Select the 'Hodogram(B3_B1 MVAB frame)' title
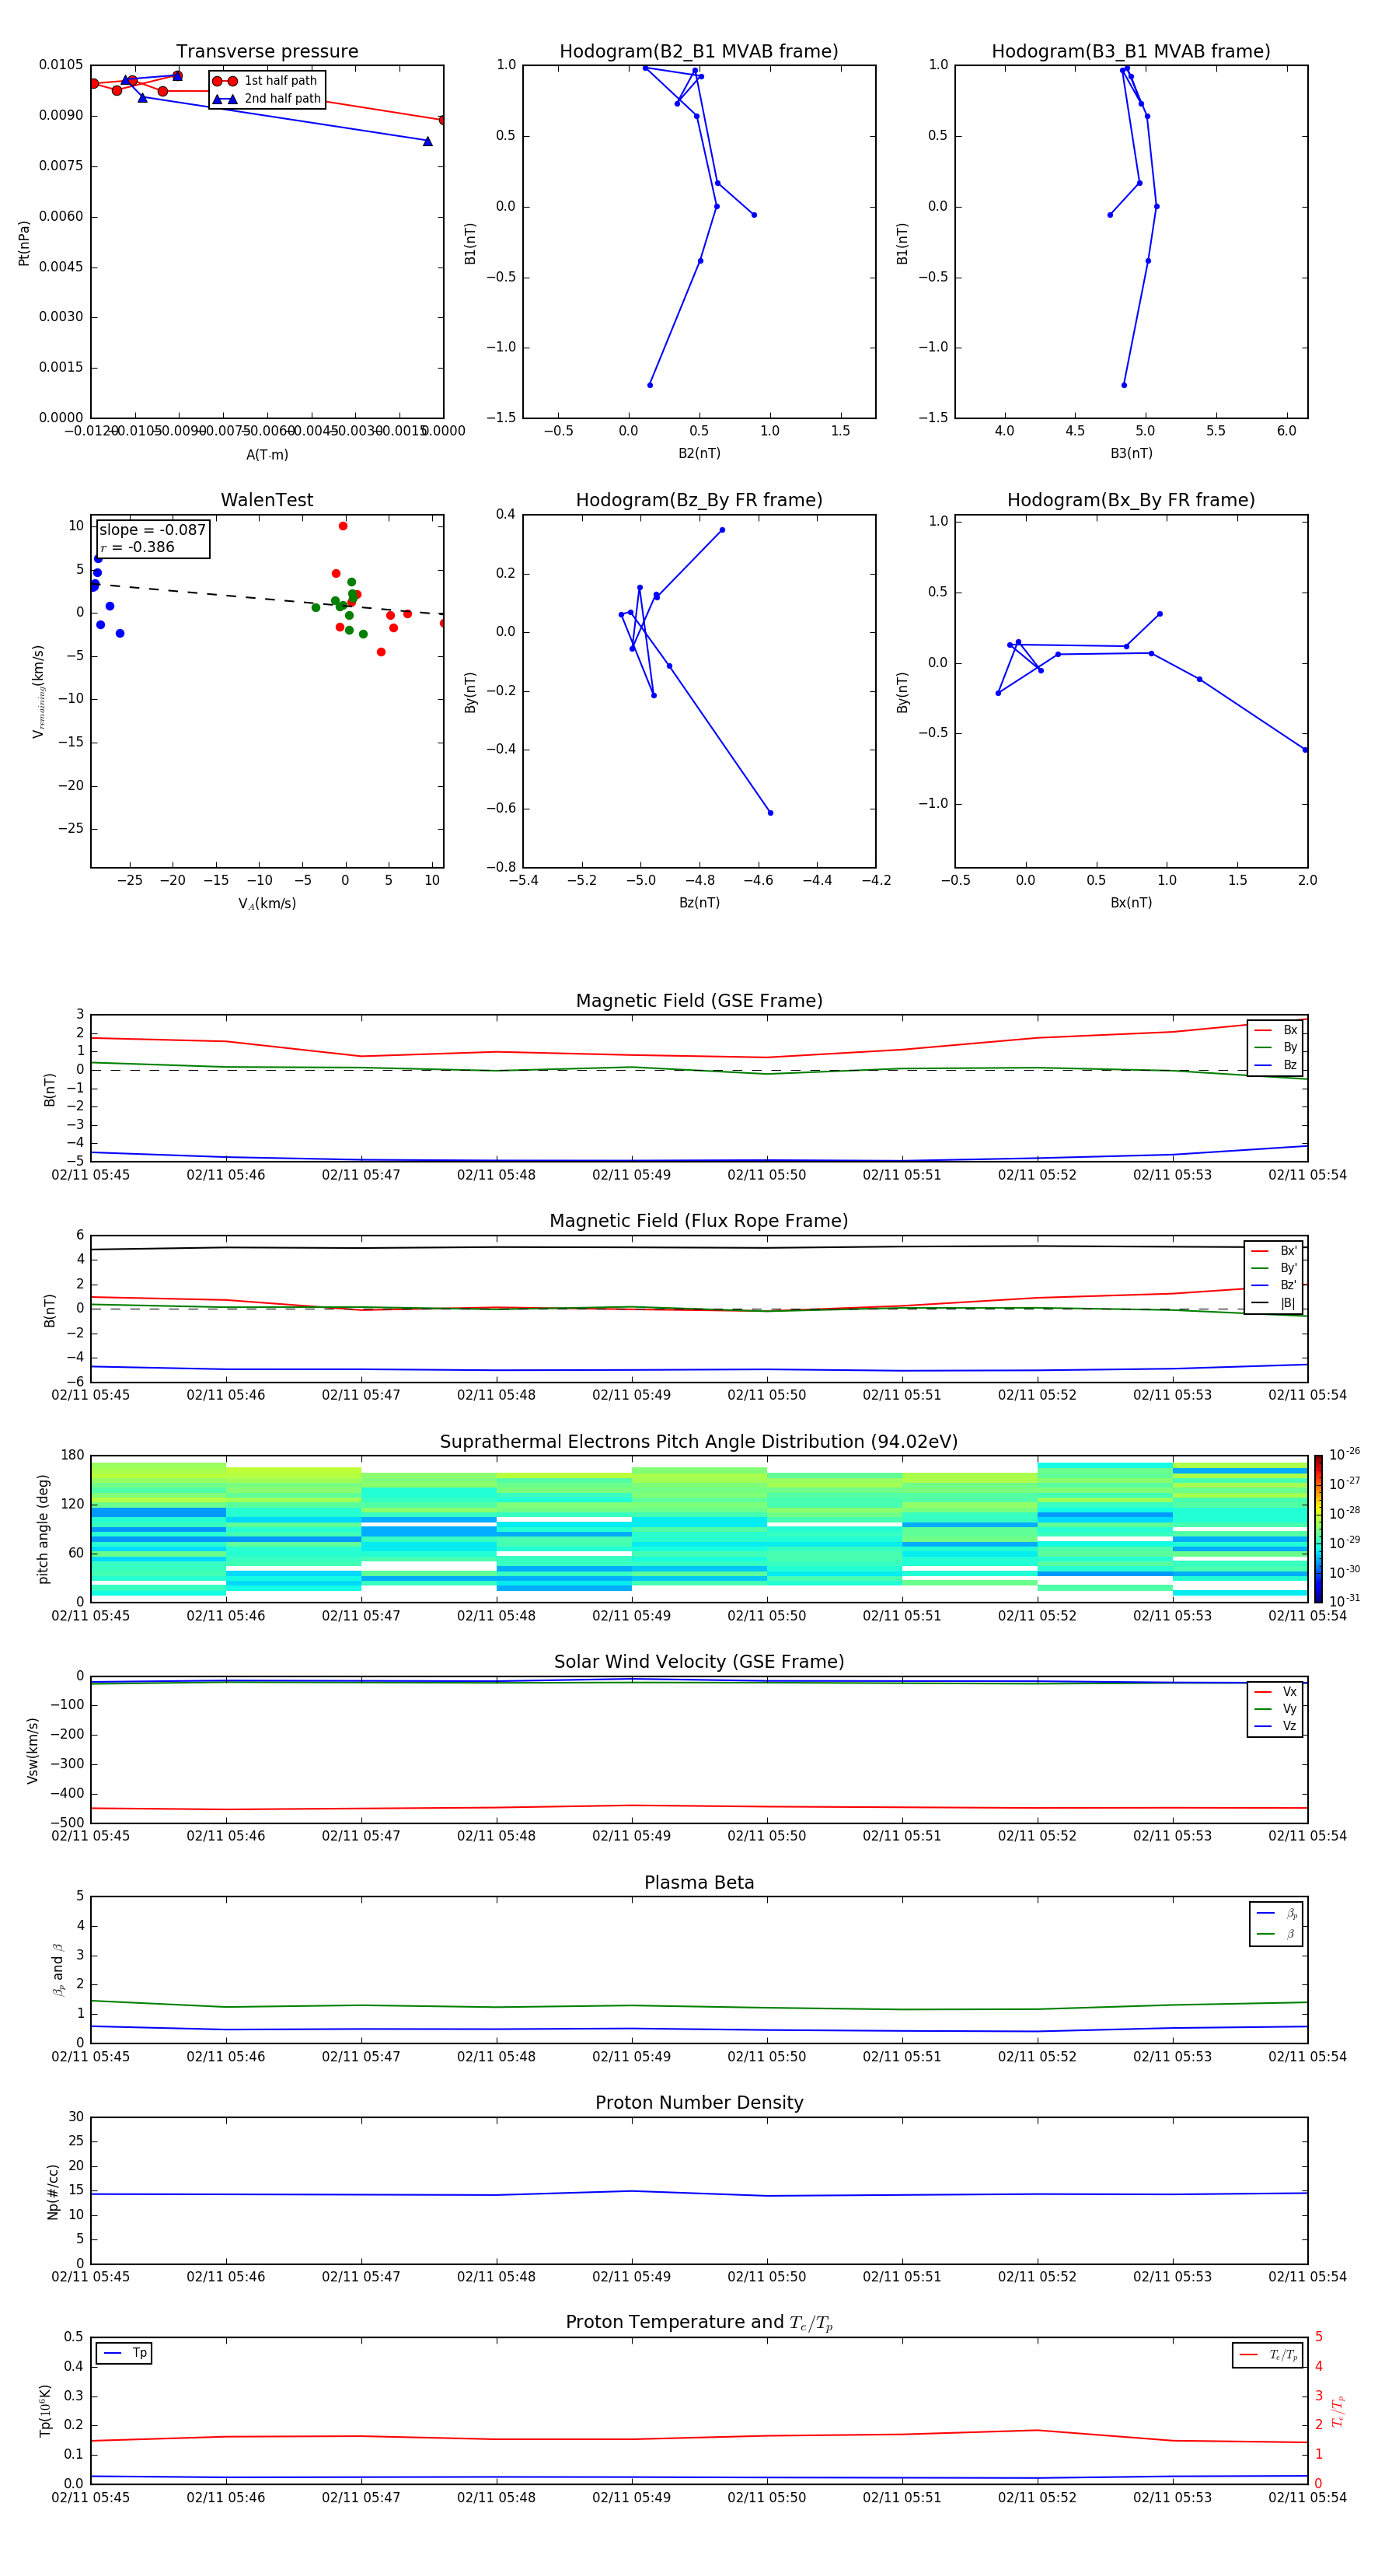The height and width of the screenshot is (2566, 1399). (1131, 51)
